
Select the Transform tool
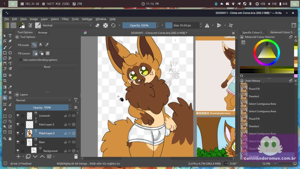[x=5, y=75]
